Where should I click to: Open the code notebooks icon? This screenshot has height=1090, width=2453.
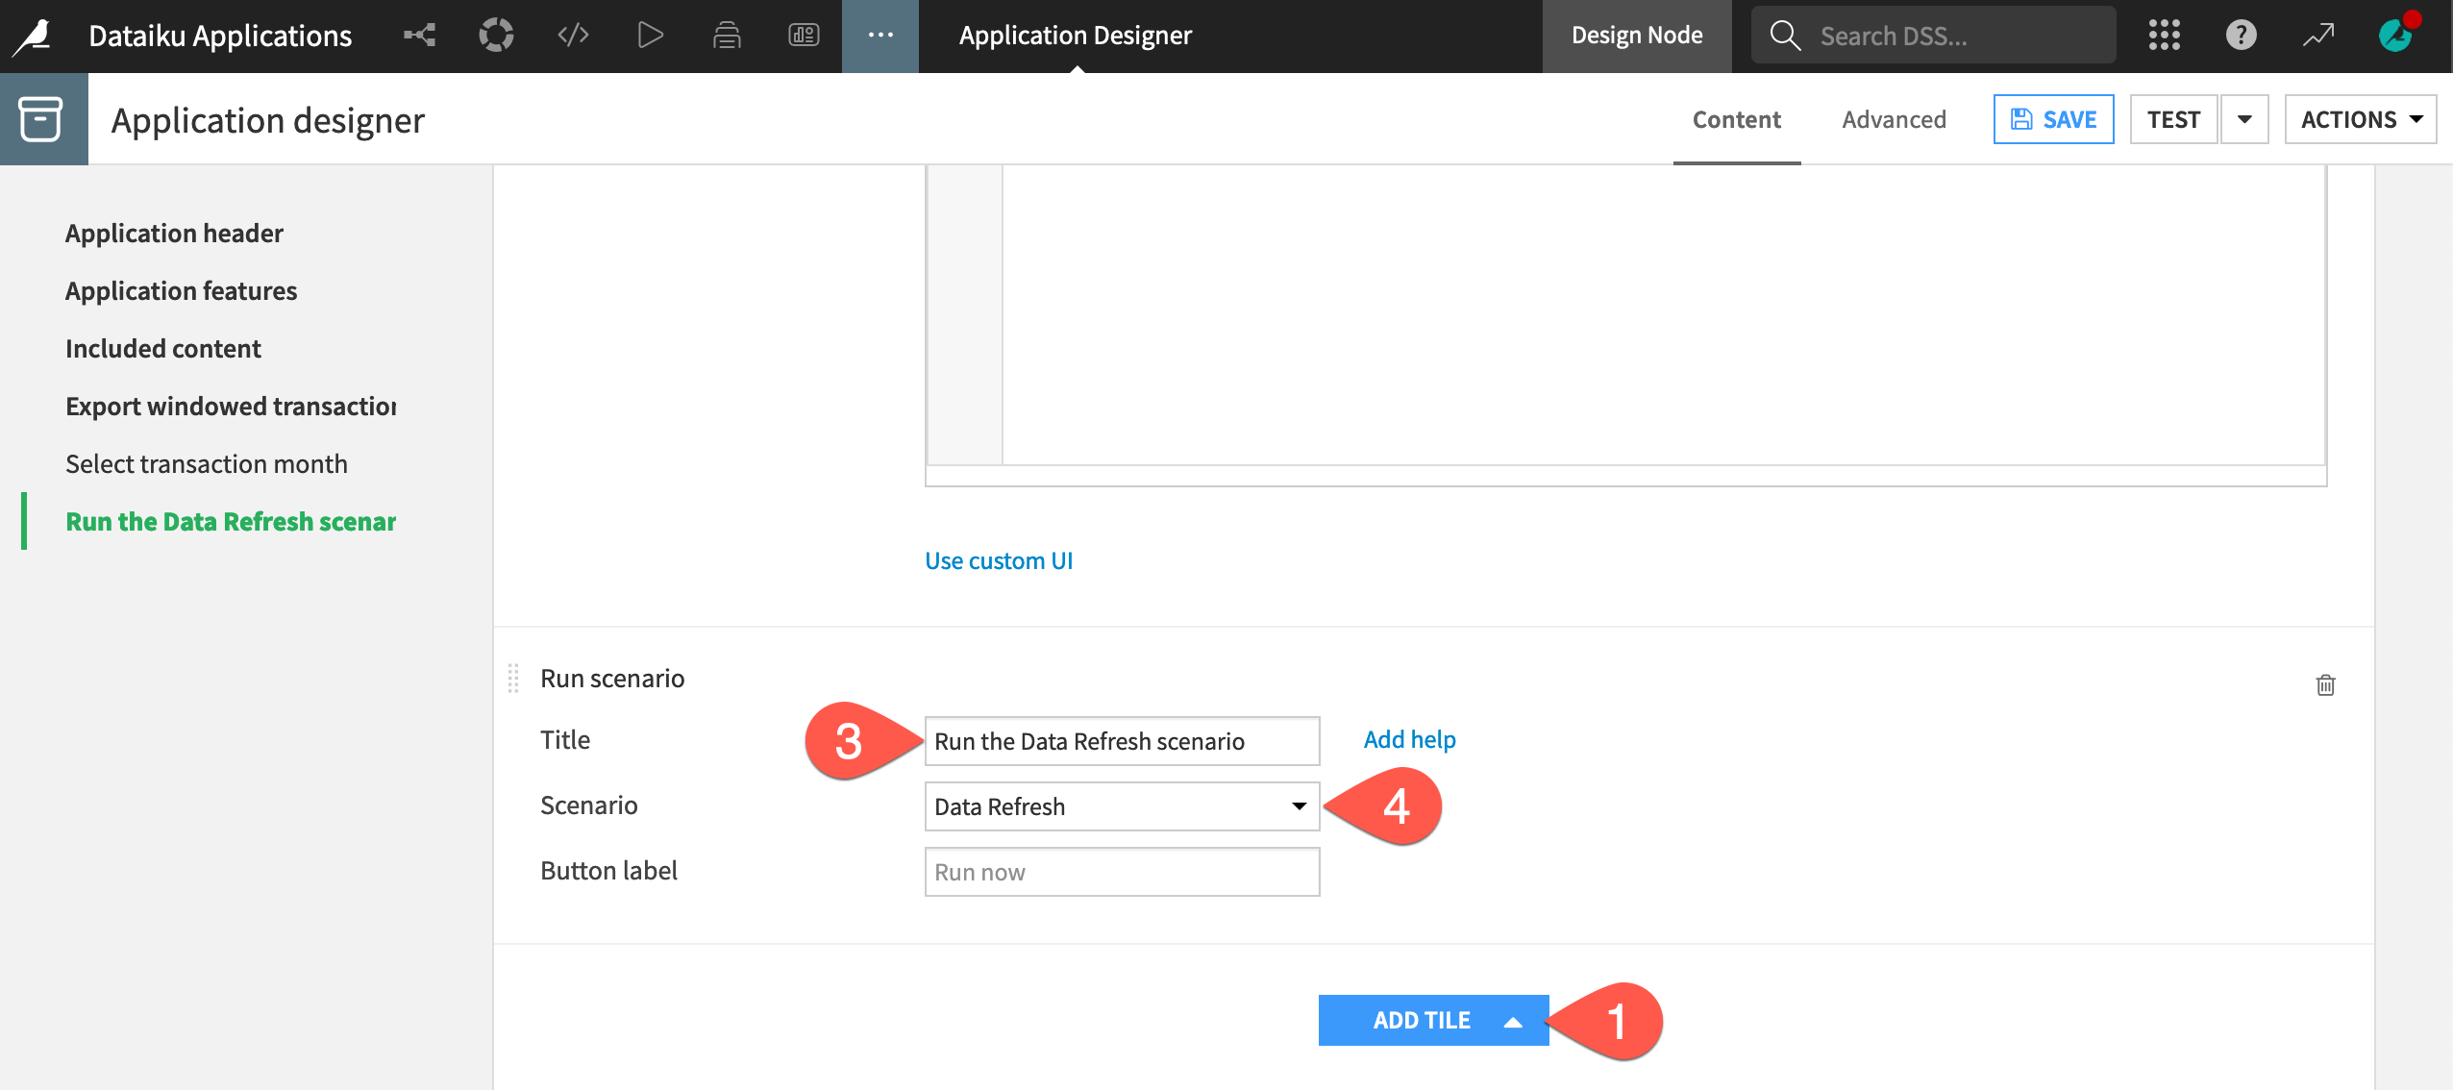(573, 36)
